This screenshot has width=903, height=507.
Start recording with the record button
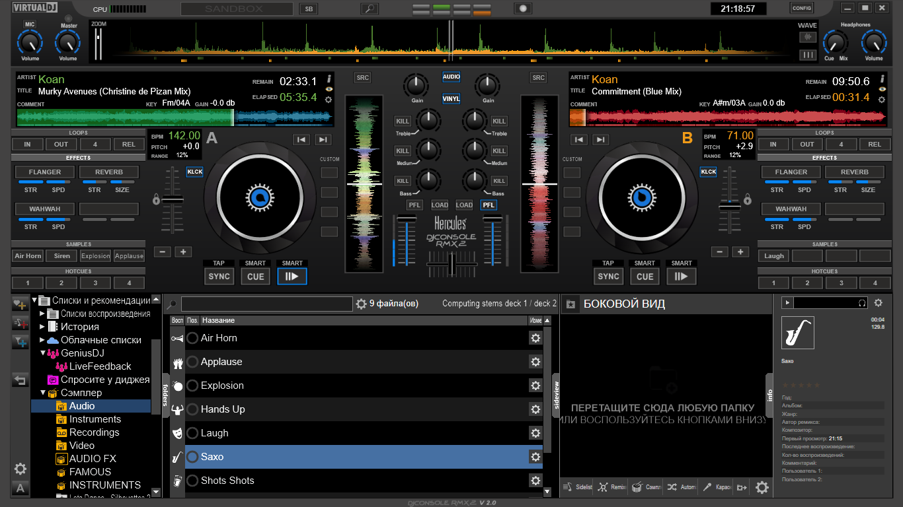(x=524, y=9)
